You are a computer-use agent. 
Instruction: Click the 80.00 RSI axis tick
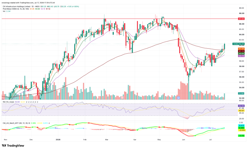click(241, 100)
